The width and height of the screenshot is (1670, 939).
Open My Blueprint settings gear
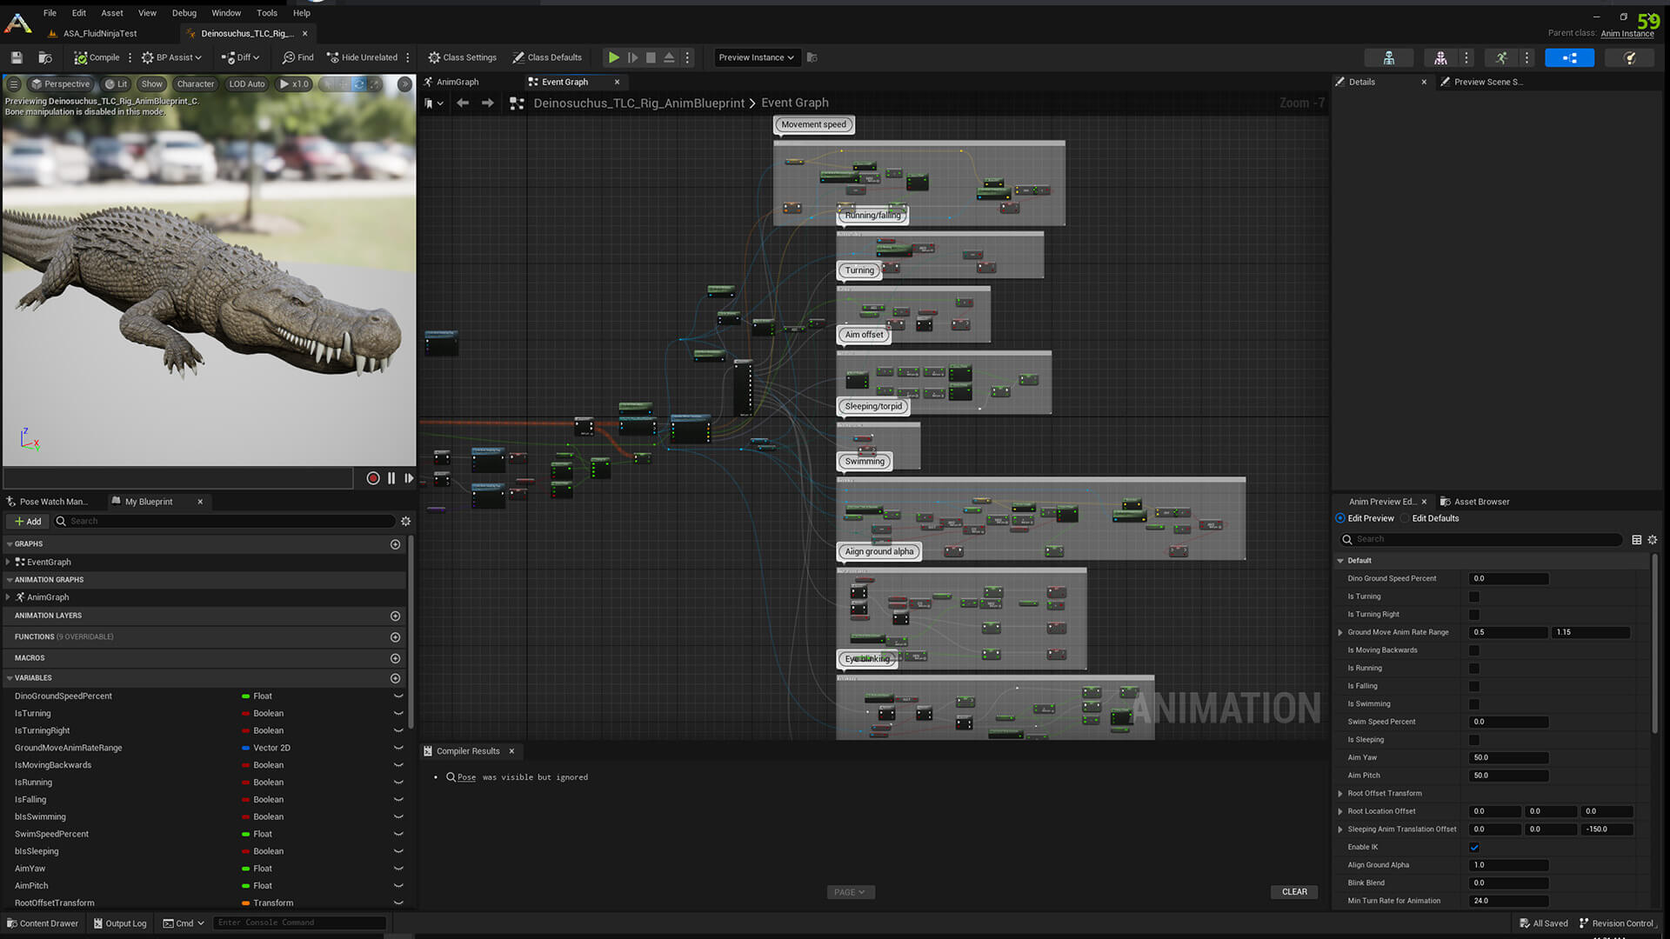point(405,521)
